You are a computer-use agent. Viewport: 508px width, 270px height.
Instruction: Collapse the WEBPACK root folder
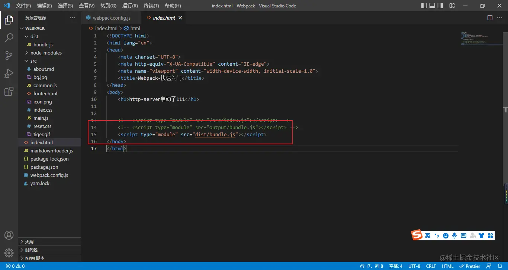click(x=49, y=28)
